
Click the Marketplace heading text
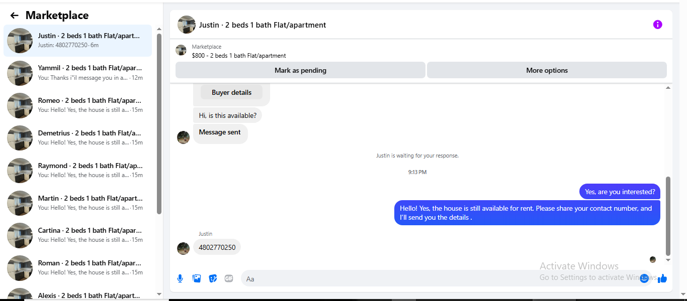click(x=57, y=16)
